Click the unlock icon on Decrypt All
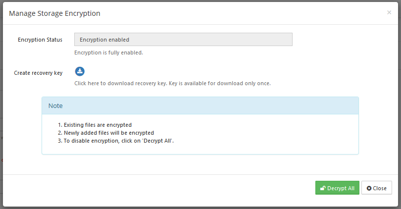Screen dimensions: 401x209 click(323, 188)
